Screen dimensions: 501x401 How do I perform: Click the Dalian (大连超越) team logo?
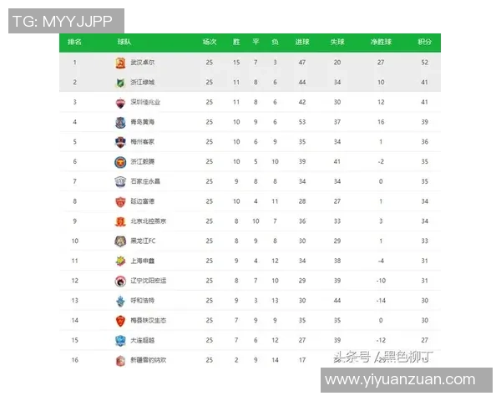coord(120,340)
